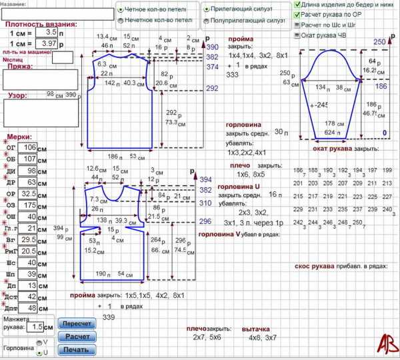The image size is (400, 360).
Task: Click the Название text field
Action: [57, 14]
